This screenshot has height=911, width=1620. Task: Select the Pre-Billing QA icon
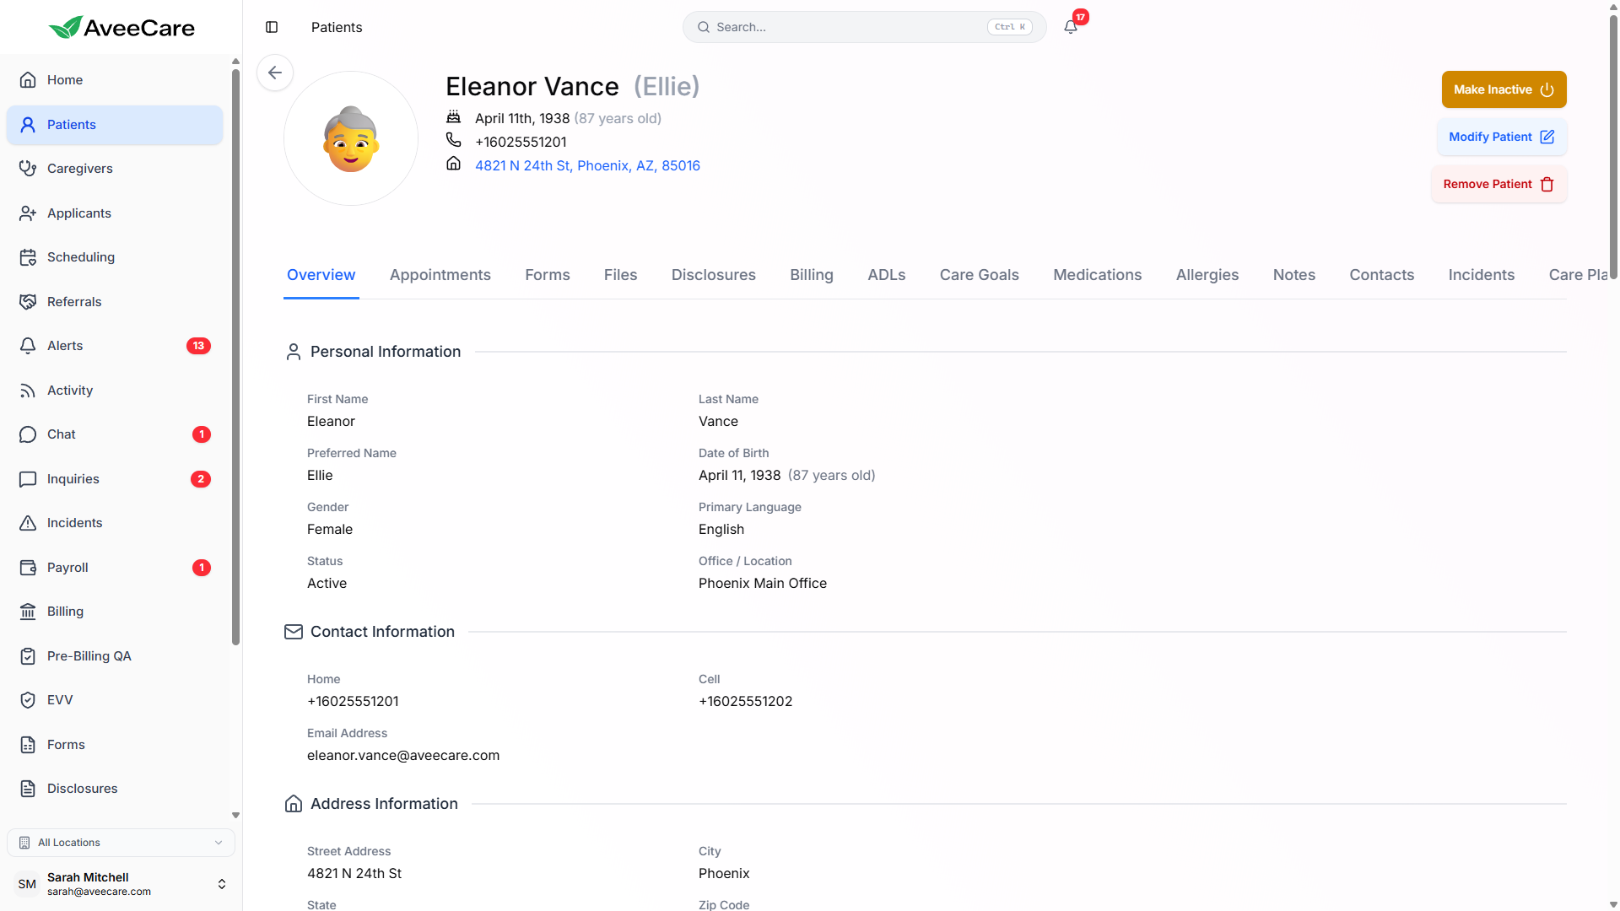click(29, 655)
